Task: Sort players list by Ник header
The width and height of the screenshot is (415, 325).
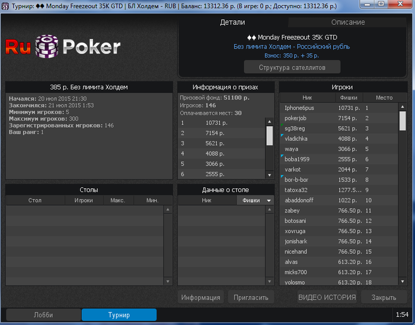Action: (x=307, y=98)
